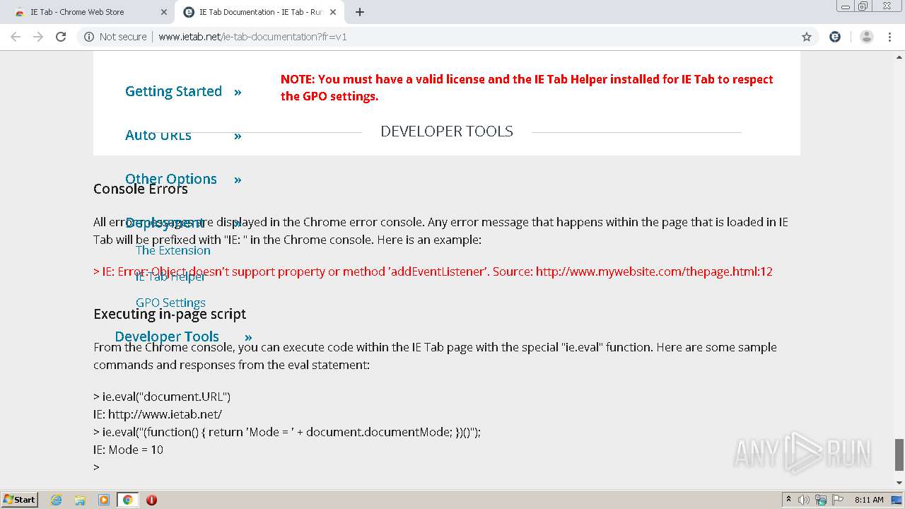
Task: Open Chrome's three-dot menu
Action: (889, 37)
